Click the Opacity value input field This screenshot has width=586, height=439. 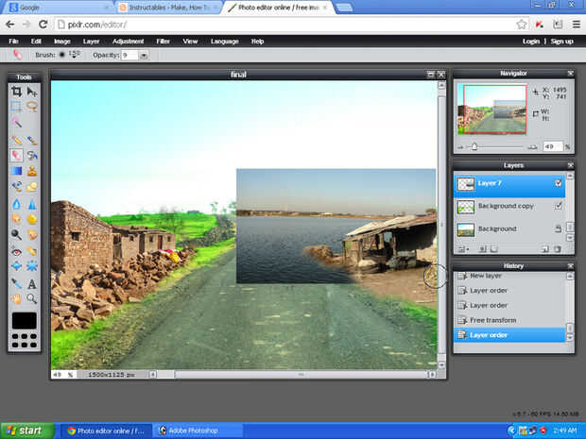(x=129, y=56)
